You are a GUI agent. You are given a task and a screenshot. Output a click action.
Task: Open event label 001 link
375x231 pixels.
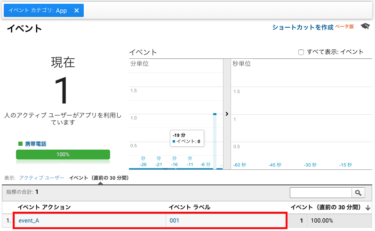[x=175, y=221]
